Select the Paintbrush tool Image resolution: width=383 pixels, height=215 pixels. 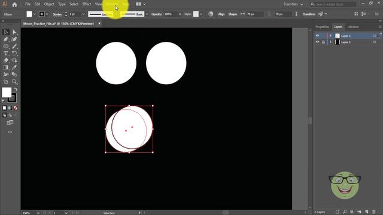(14, 46)
